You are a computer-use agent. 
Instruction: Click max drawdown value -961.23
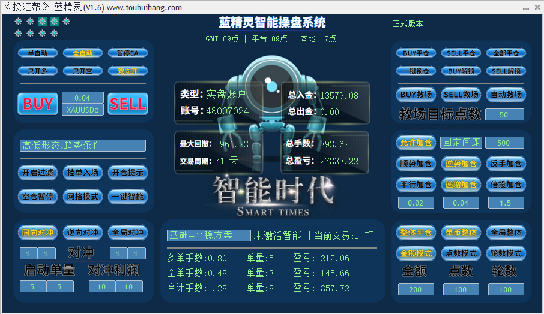click(232, 144)
